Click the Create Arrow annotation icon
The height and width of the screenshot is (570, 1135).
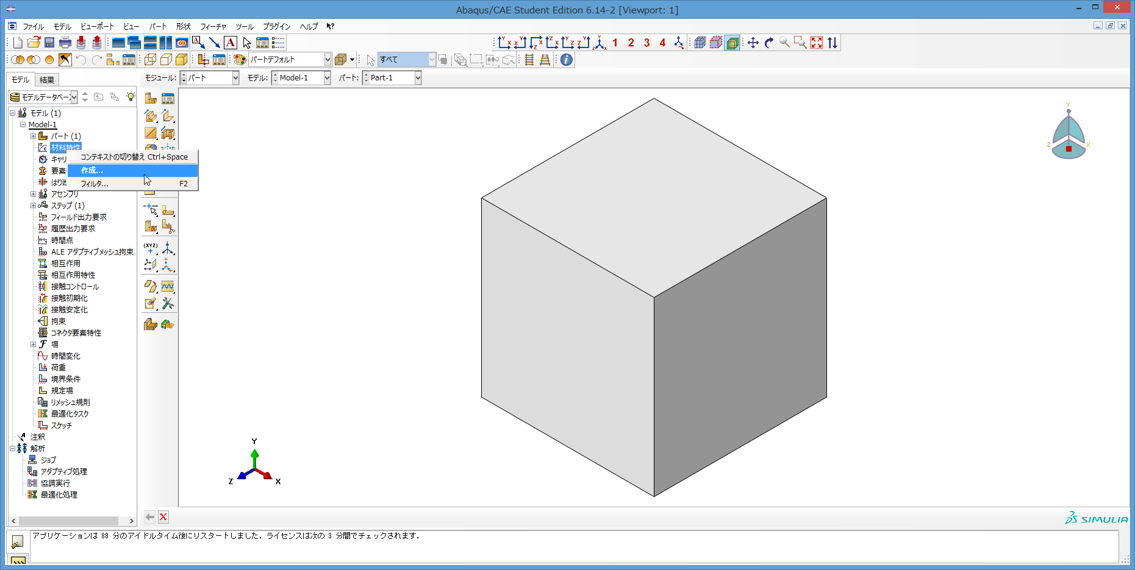point(215,43)
